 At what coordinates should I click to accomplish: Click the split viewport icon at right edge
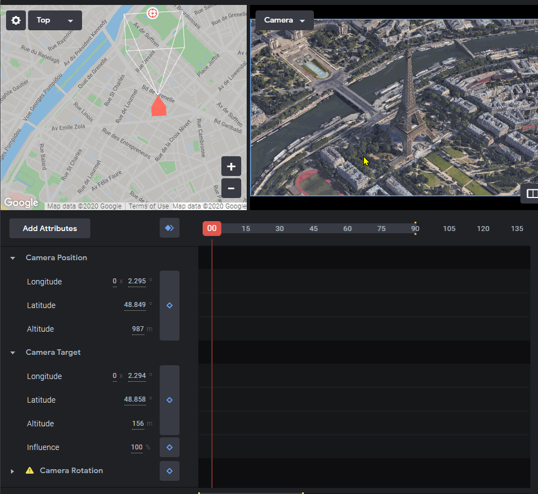(531, 194)
